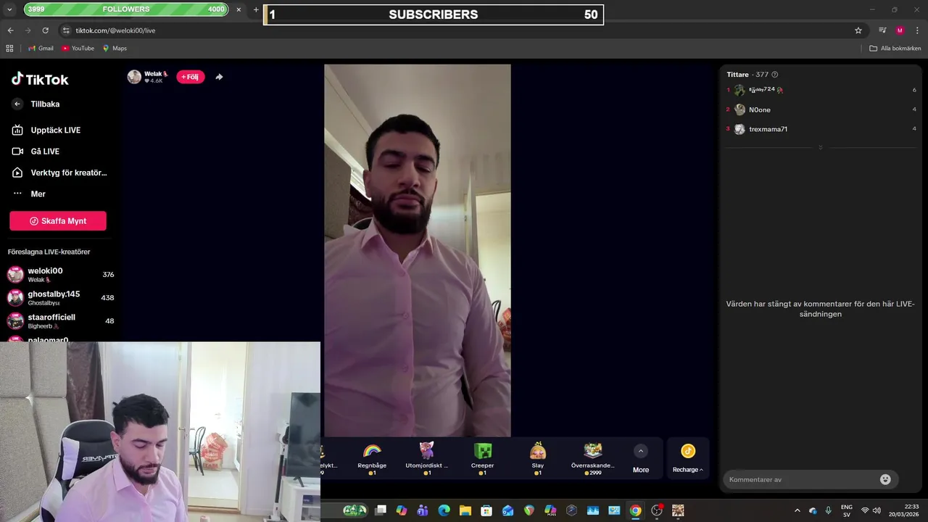
Task: Open OBS Studio from taskbar
Action: (x=657, y=510)
